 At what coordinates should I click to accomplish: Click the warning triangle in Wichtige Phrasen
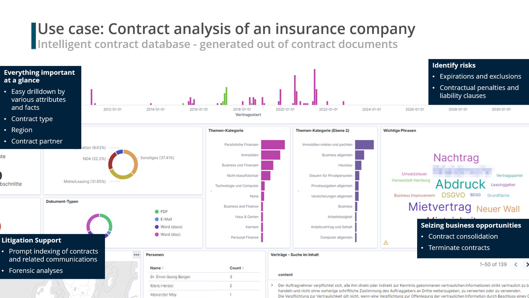386,243
